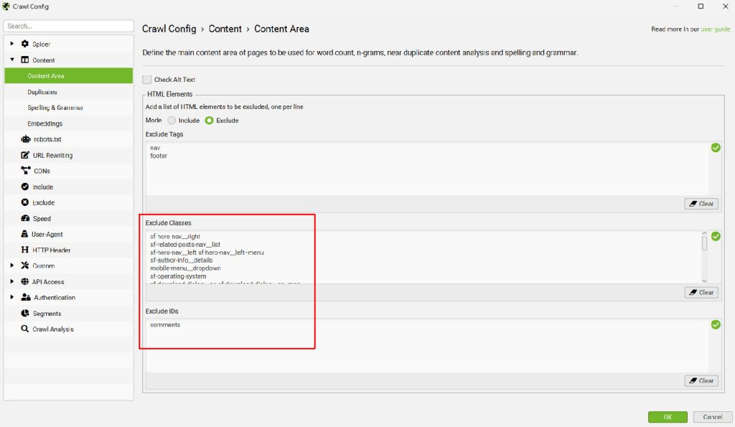Click the 'footer' entry in Exclude Tags
Screen dimensions: 735x427
tap(159, 156)
